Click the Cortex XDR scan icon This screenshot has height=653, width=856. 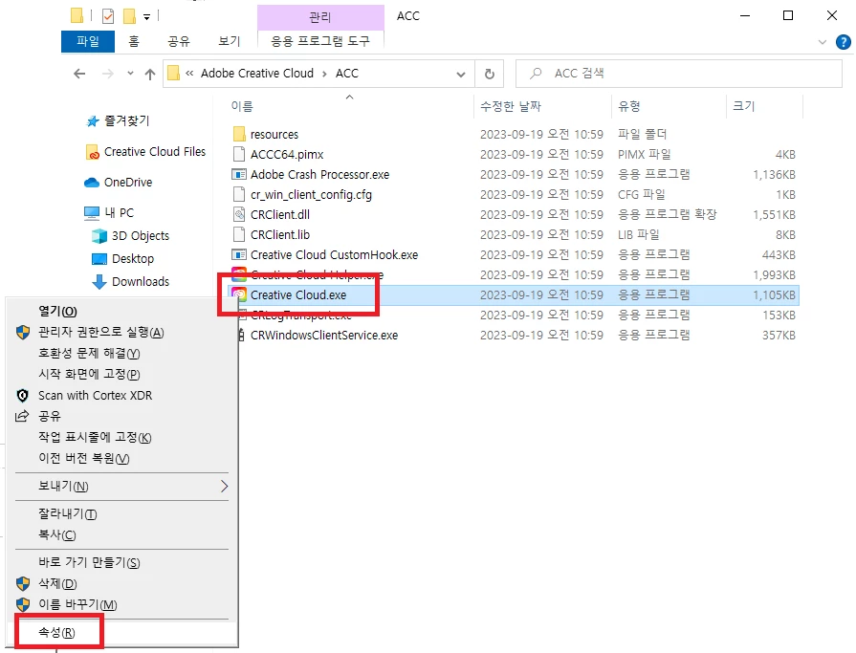pyautogui.click(x=22, y=396)
